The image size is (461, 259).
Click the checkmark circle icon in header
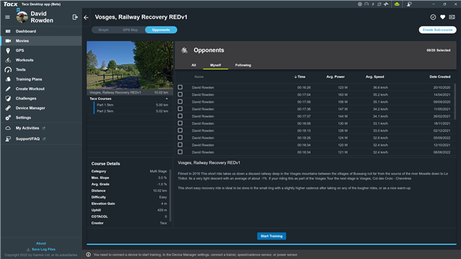(x=433, y=17)
